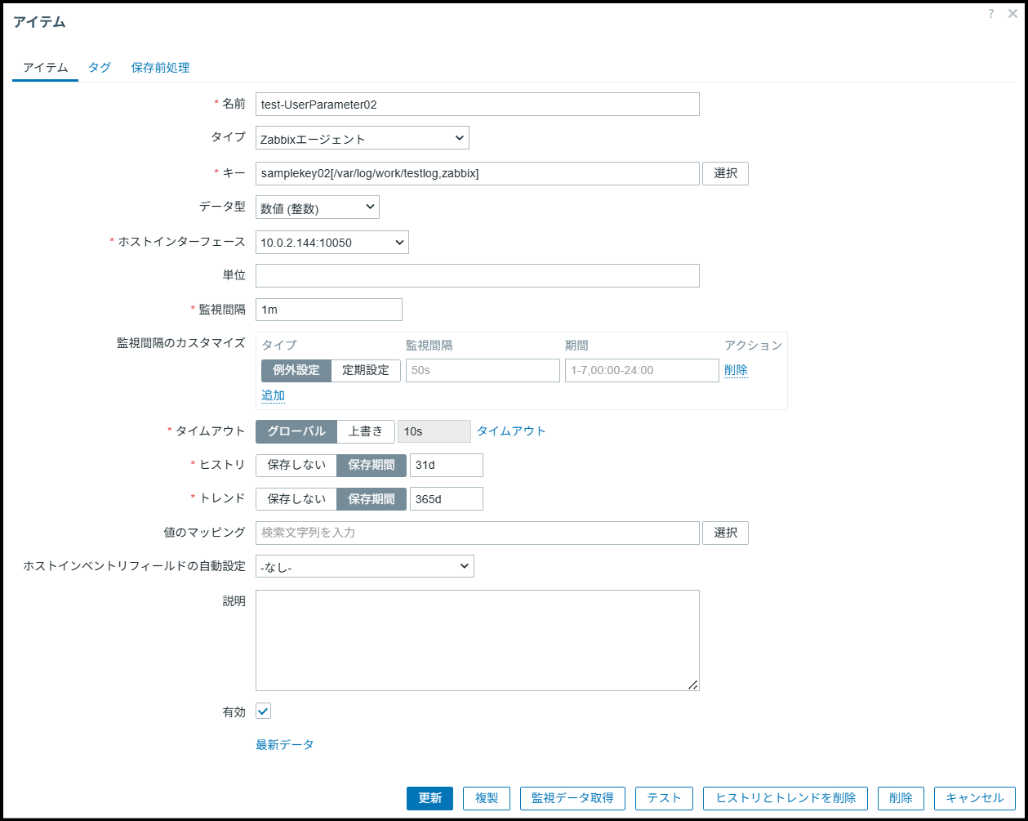Screen dimensions: 1028x821
Task: Expand the データ型 dropdown
Action: tap(317, 207)
